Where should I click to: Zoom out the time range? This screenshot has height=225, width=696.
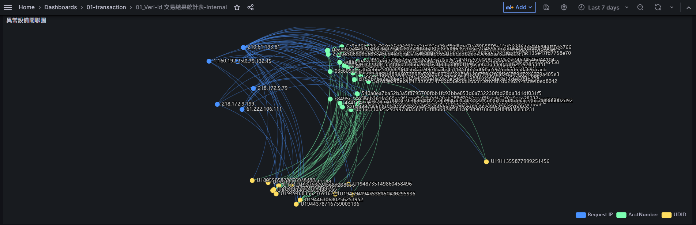point(640,7)
